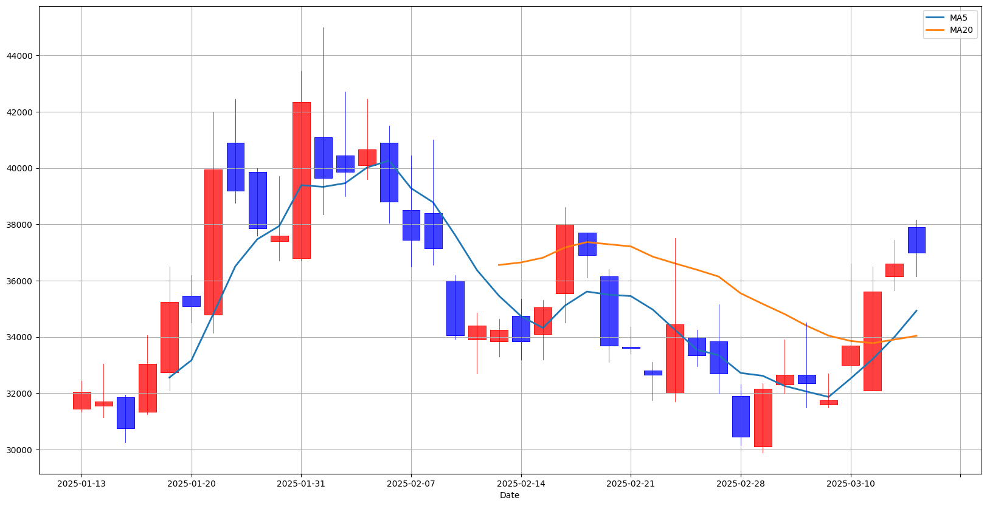This screenshot has height=506, width=987.
Task: Click the Date x-axis label
Action: pos(509,495)
